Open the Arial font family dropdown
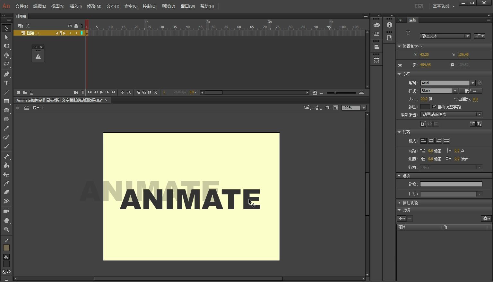Viewport: 493px width, 282px height. (473, 83)
